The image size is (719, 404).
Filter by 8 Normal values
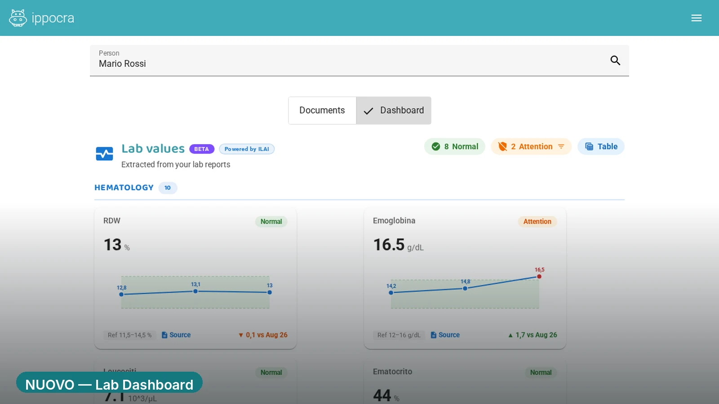pyautogui.click(x=455, y=146)
